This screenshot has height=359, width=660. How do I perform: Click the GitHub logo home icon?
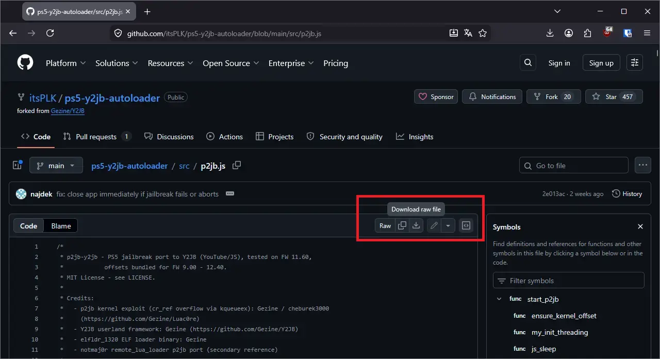click(25, 63)
